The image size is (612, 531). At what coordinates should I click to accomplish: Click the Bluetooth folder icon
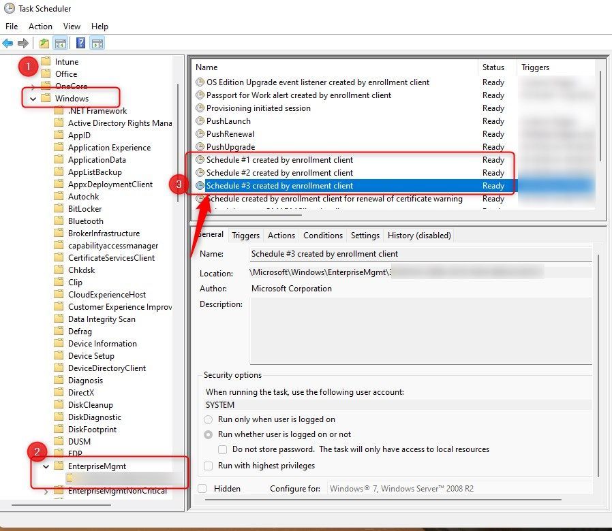(59, 221)
